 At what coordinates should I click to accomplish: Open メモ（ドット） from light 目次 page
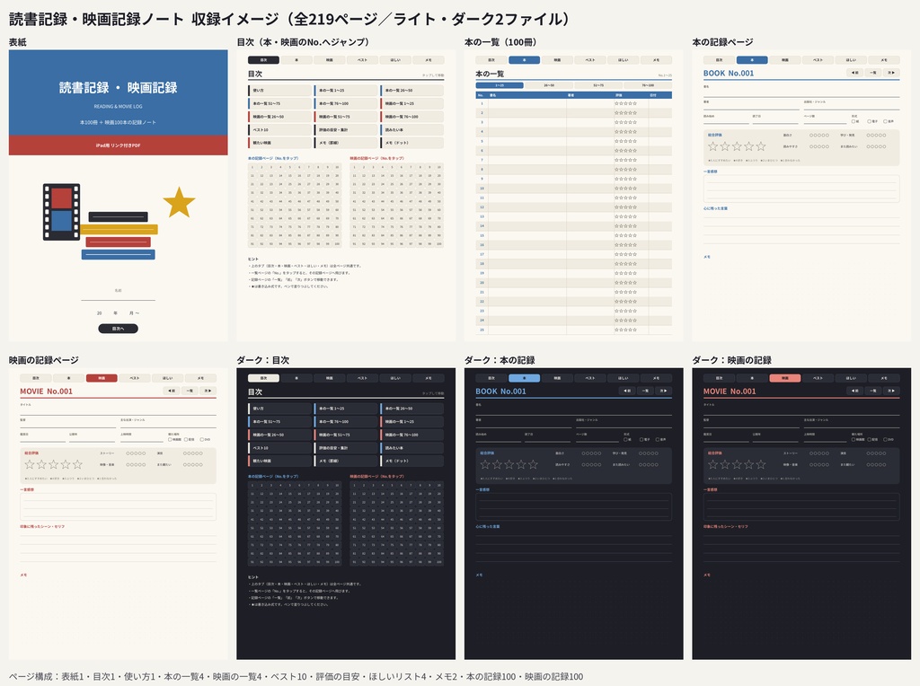tap(411, 143)
